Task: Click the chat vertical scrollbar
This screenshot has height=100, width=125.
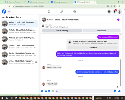Action: [x=121, y=72]
